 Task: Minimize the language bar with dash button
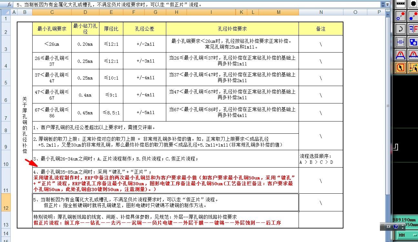click(x=402, y=225)
